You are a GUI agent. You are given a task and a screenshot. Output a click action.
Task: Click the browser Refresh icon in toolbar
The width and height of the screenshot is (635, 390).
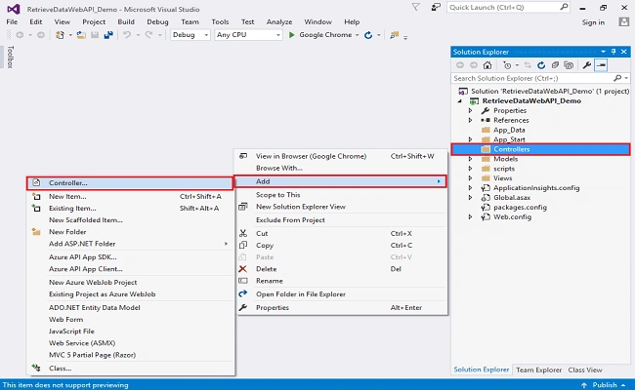pos(368,35)
